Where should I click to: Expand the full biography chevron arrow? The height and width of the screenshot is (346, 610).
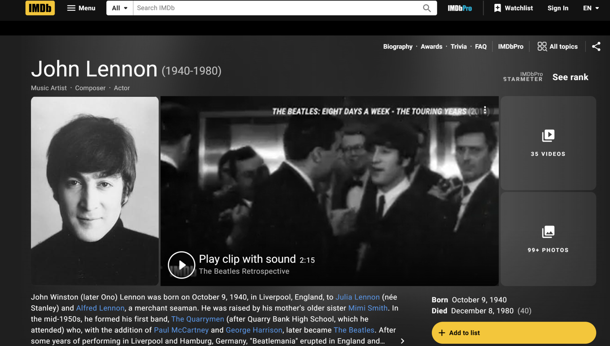point(402,341)
